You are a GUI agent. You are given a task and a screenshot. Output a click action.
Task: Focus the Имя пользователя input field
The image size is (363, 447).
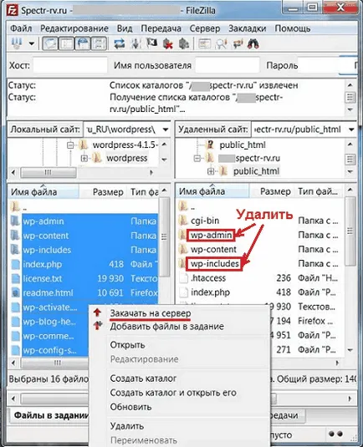pos(228,65)
